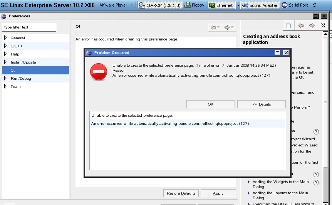
Task: Open the VMware Player menu
Action: point(116,5)
